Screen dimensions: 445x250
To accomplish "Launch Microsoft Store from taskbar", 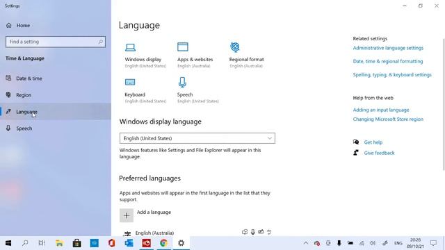I will [76, 243].
